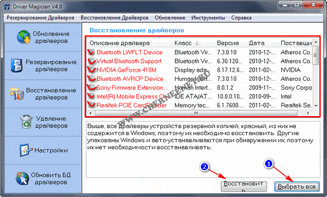Viewport: 327px width, 197px height.
Task: Toggle the NVIDIA GeForce 410M checkbox
Action: [x=91, y=70]
